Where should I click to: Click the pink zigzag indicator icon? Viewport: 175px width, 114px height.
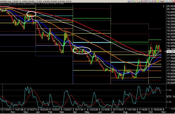click(131, 1)
